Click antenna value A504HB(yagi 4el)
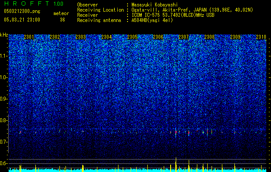The image size is (271, 172). pos(152,20)
